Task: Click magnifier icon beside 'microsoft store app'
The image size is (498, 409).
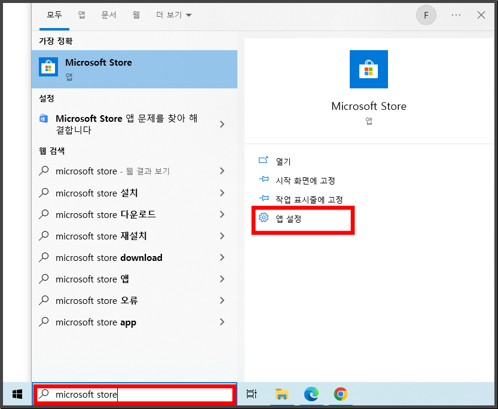Action: tap(44, 322)
